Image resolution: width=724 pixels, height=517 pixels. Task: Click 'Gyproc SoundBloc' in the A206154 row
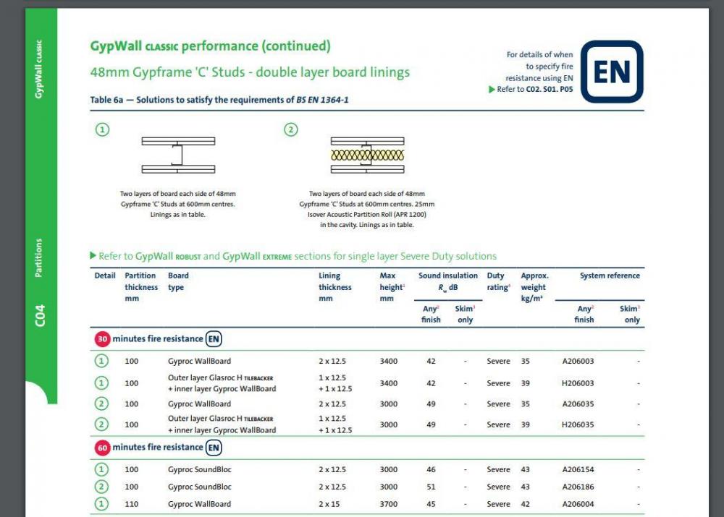pos(200,469)
